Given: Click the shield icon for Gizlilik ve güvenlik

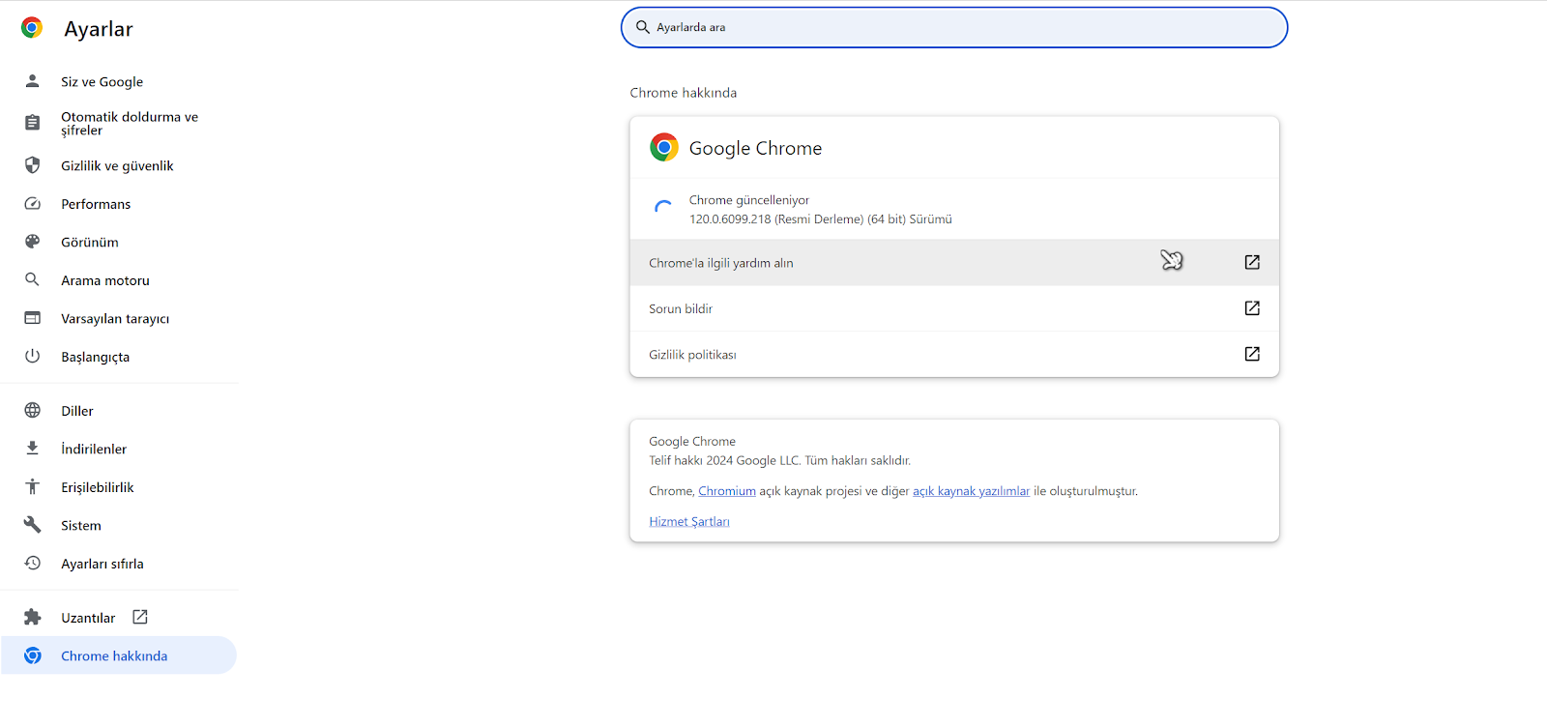Looking at the screenshot, I should tap(32, 165).
